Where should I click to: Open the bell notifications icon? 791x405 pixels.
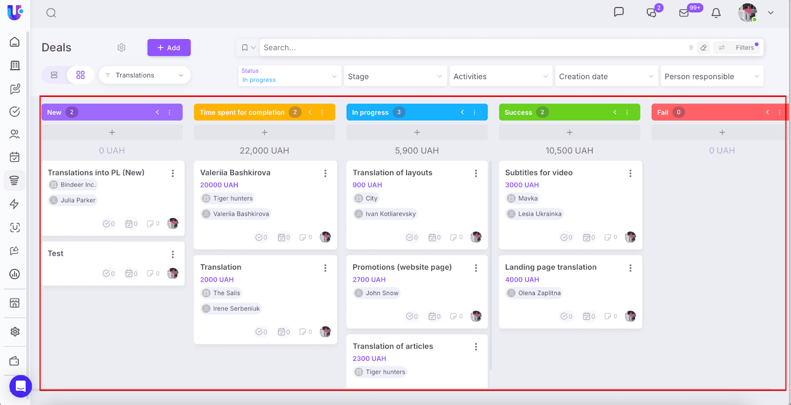pyautogui.click(x=716, y=13)
